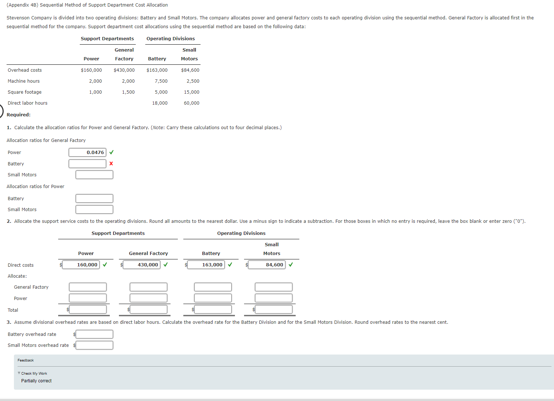Click the Total input in the Small Motors column
Image resolution: width=554 pixels, height=401 pixels.
(x=271, y=310)
